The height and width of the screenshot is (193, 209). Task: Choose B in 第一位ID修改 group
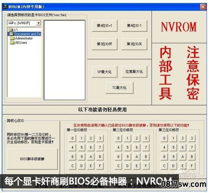[x=100, y=157]
